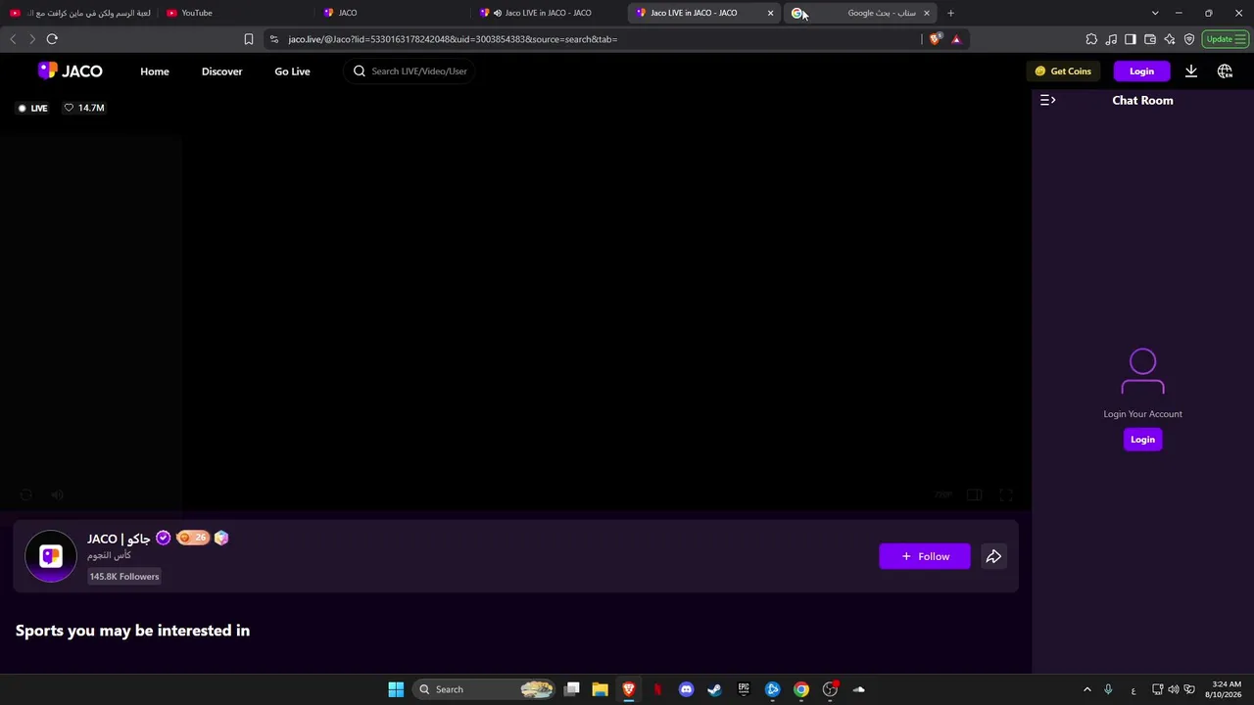The image size is (1254, 705).
Task: Open File Explorer from the taskbar
Action: (x=600, y=689)
